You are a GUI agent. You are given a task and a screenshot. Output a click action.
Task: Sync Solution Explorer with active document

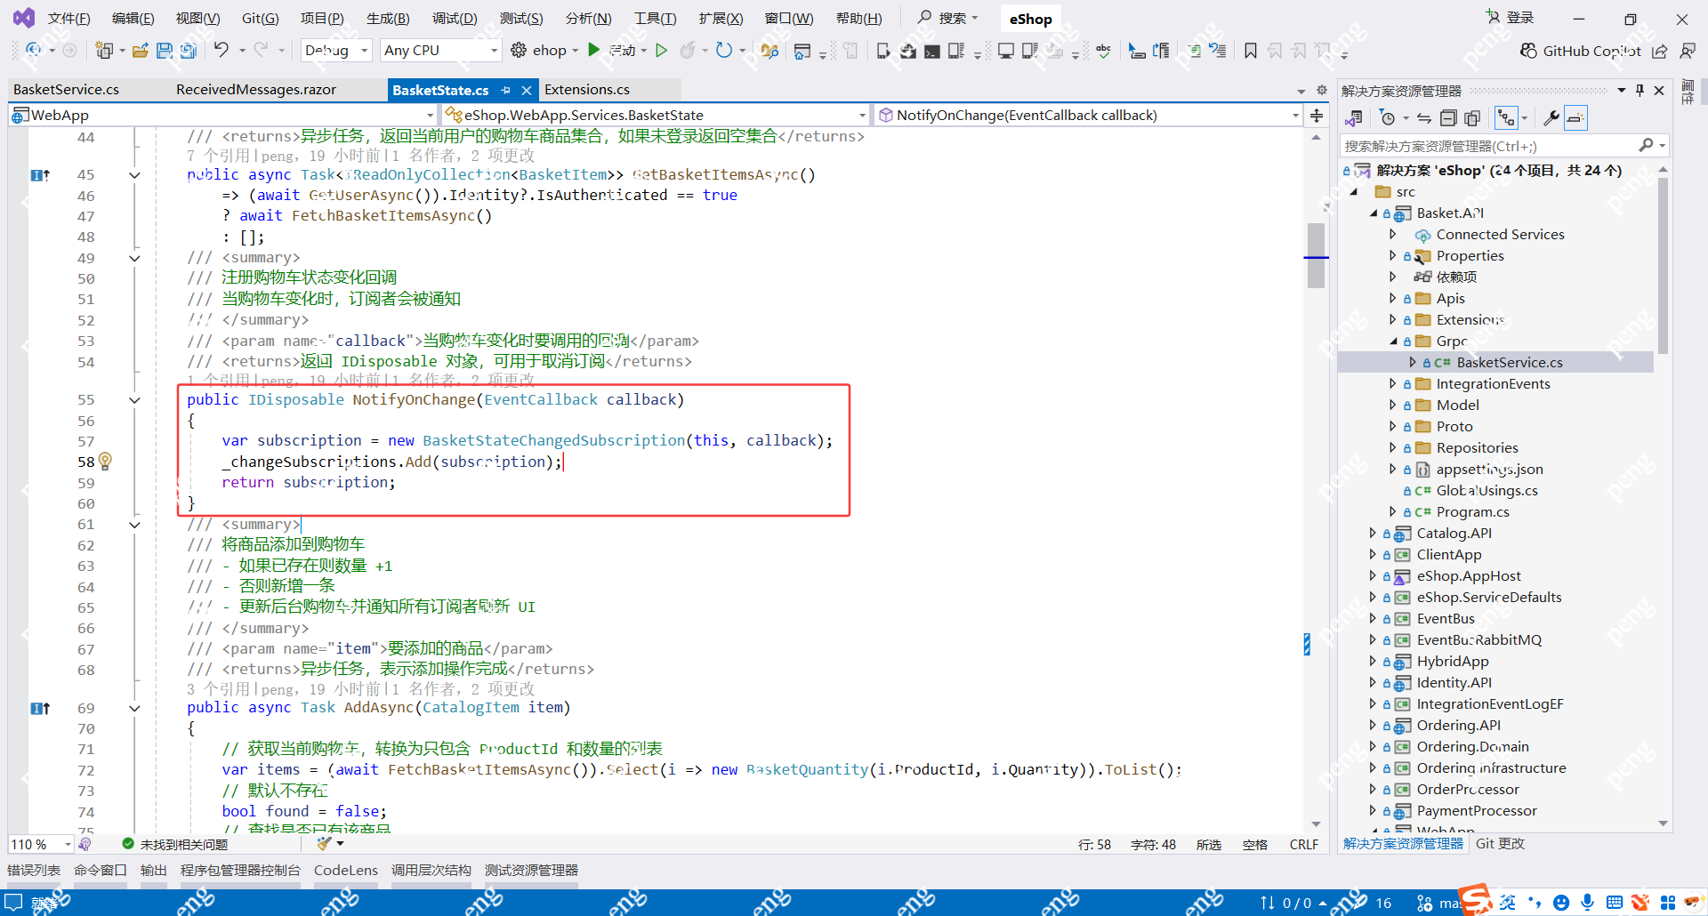point(1423,117)
